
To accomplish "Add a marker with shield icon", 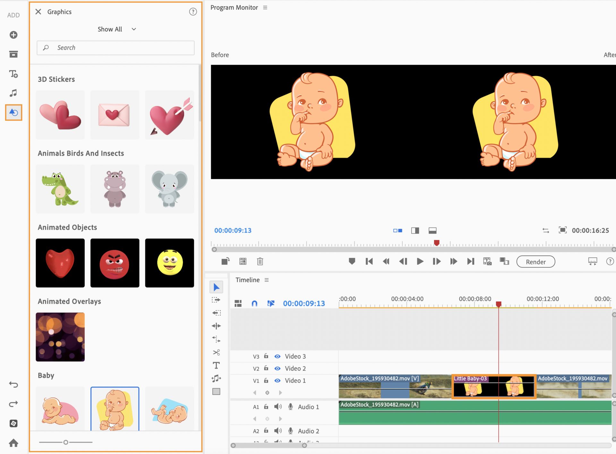I will click(352, 261).
